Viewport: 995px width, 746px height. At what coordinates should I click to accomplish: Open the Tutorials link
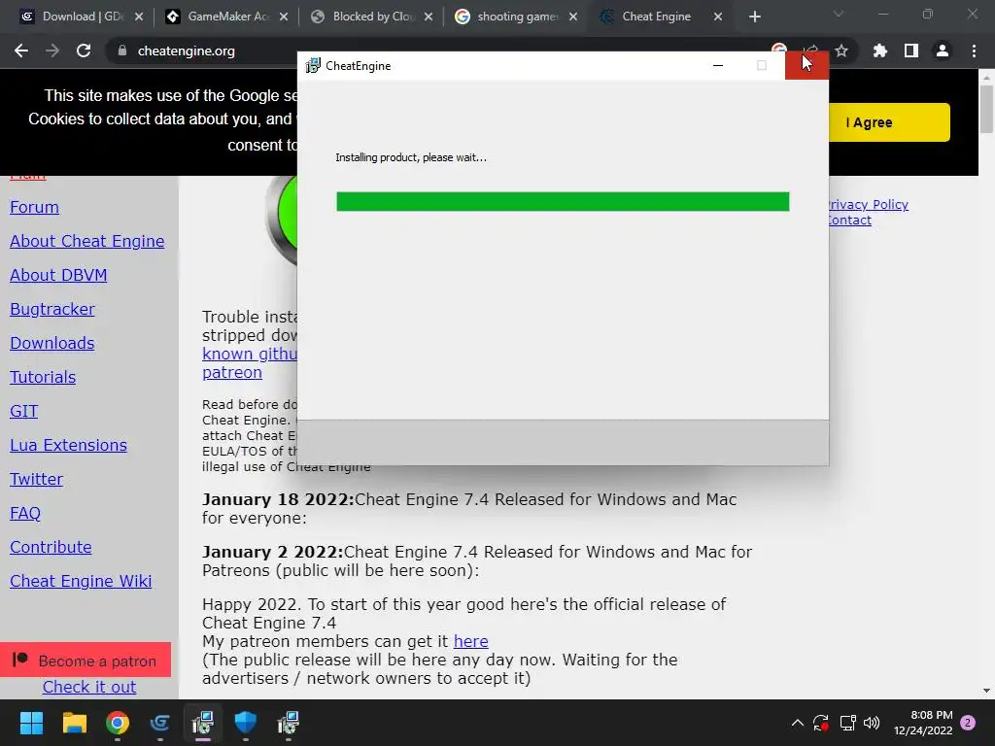click(43, 377)
